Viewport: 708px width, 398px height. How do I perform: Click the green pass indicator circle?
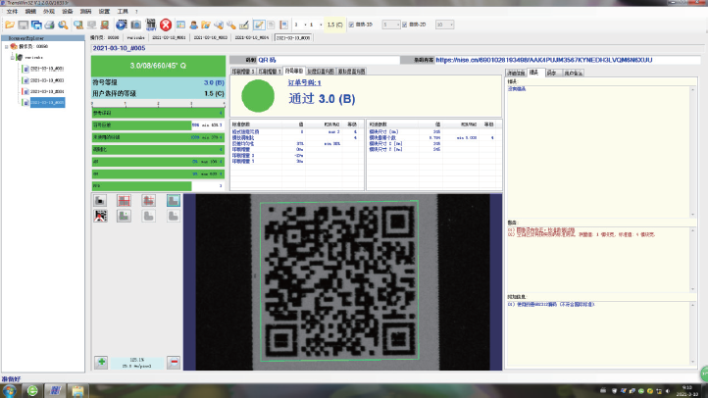pyautogui.click(x=259, y=95)
